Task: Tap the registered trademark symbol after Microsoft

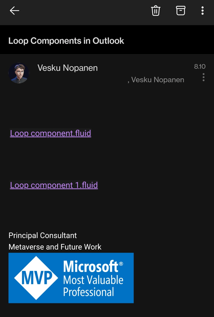Action: pyautogui.click(x=121, y=264)
